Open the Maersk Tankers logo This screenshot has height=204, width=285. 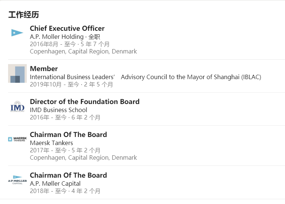point(17,139)
